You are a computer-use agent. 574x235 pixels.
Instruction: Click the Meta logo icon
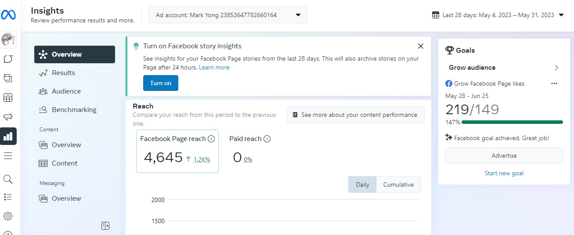[x=8, y=14]
